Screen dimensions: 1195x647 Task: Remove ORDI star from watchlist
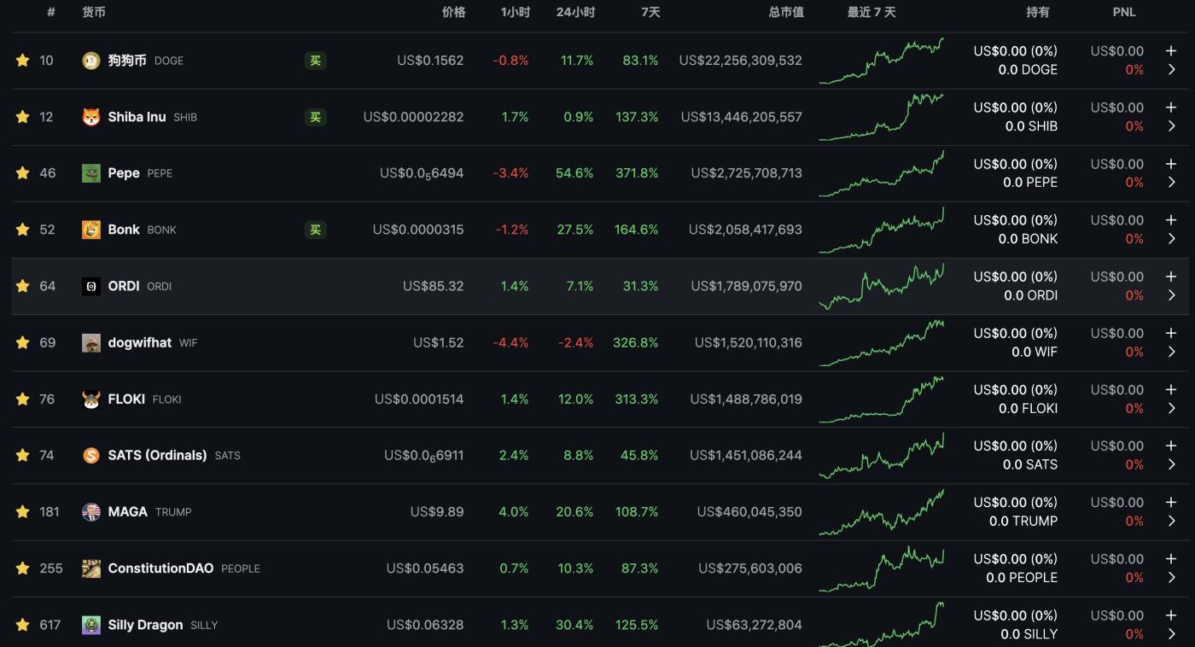click(22, 286)
